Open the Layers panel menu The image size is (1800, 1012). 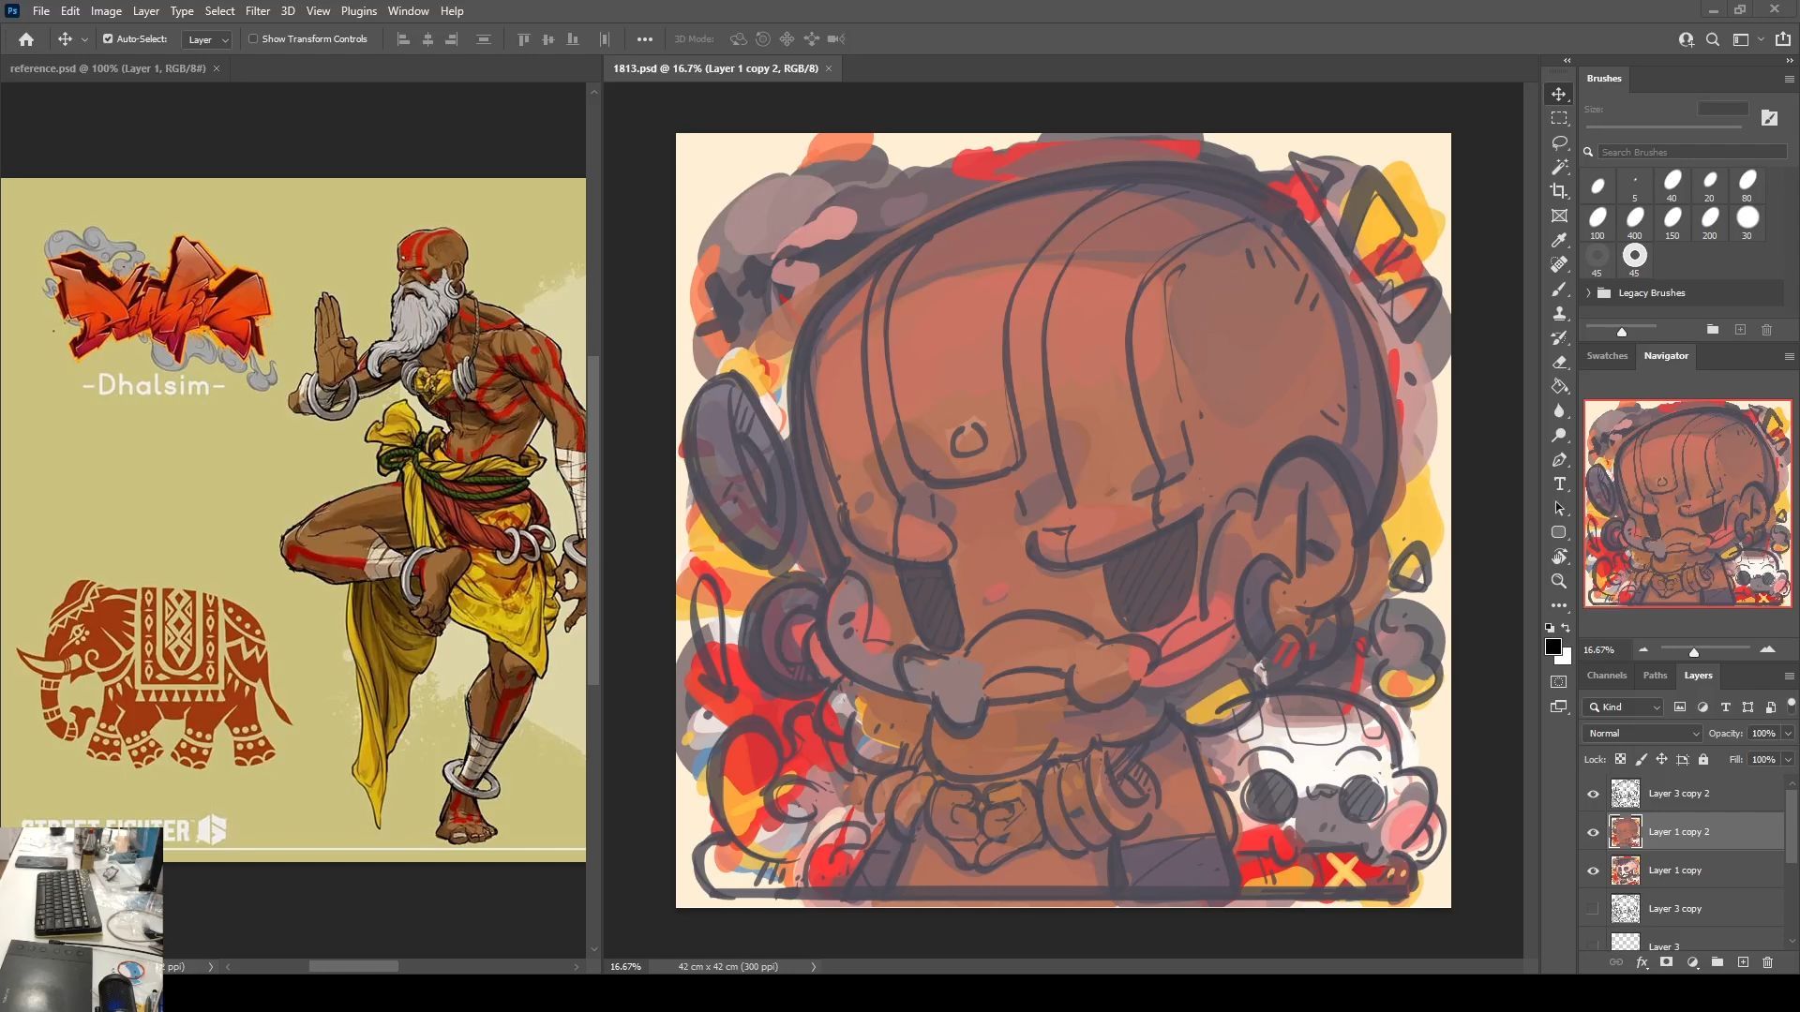1789,676
